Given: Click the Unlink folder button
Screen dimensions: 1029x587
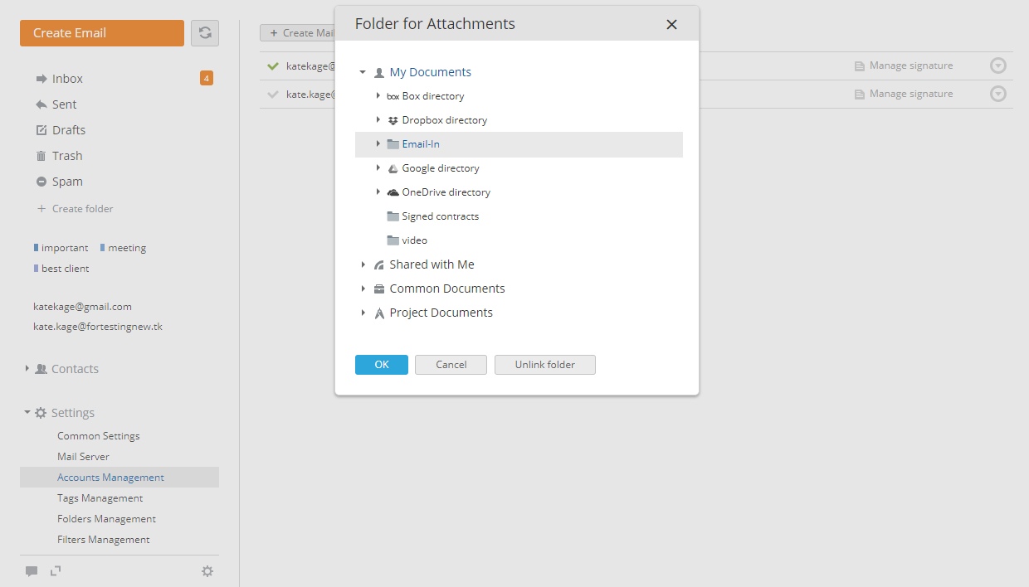Looking at the screenshot, I should [545, 365].
